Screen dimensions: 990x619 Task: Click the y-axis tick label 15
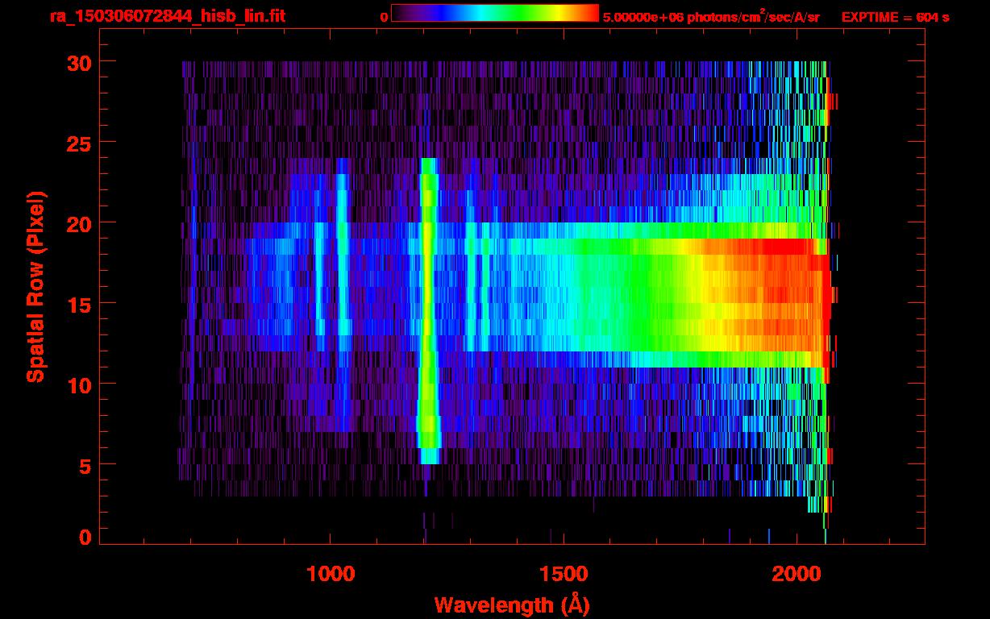point(79,304)
